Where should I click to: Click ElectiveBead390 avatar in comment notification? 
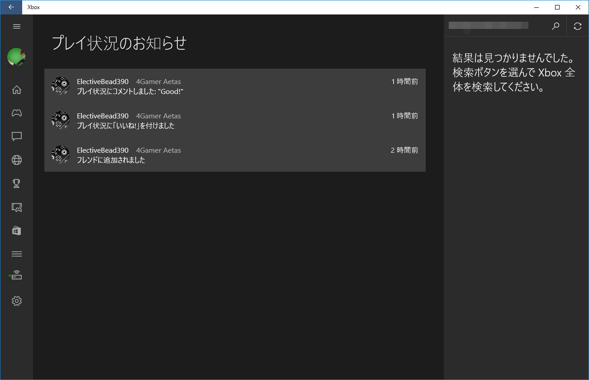coord(60,86)
